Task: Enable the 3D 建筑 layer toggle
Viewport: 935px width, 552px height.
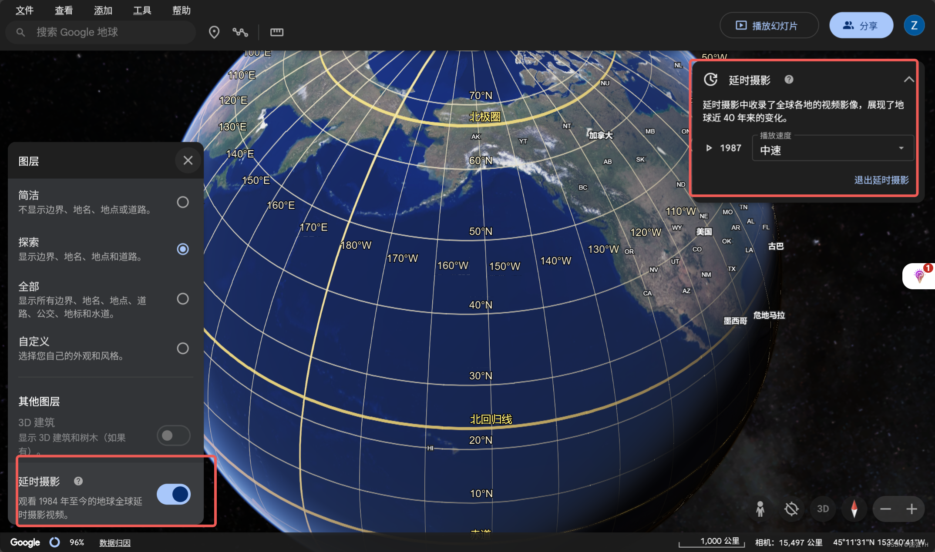Action: pyautogui.click(x=173, y=435)
